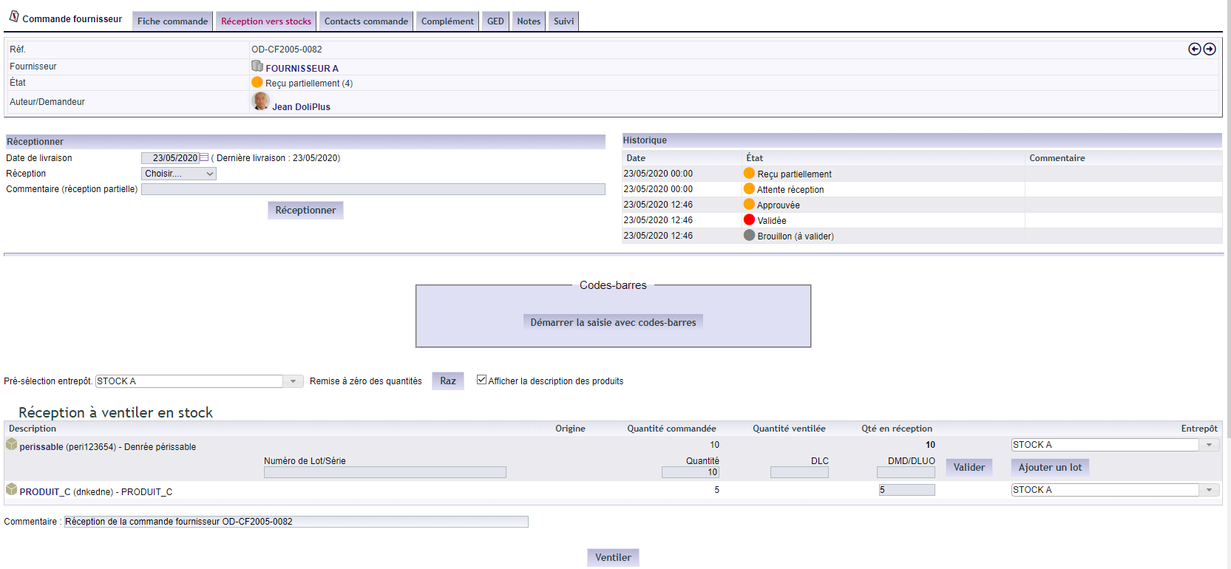Click the orange Reçu partiellement status dot
Image resolution: width=1231 pixels, height=569 pixels.
click(x=257, y=82)
